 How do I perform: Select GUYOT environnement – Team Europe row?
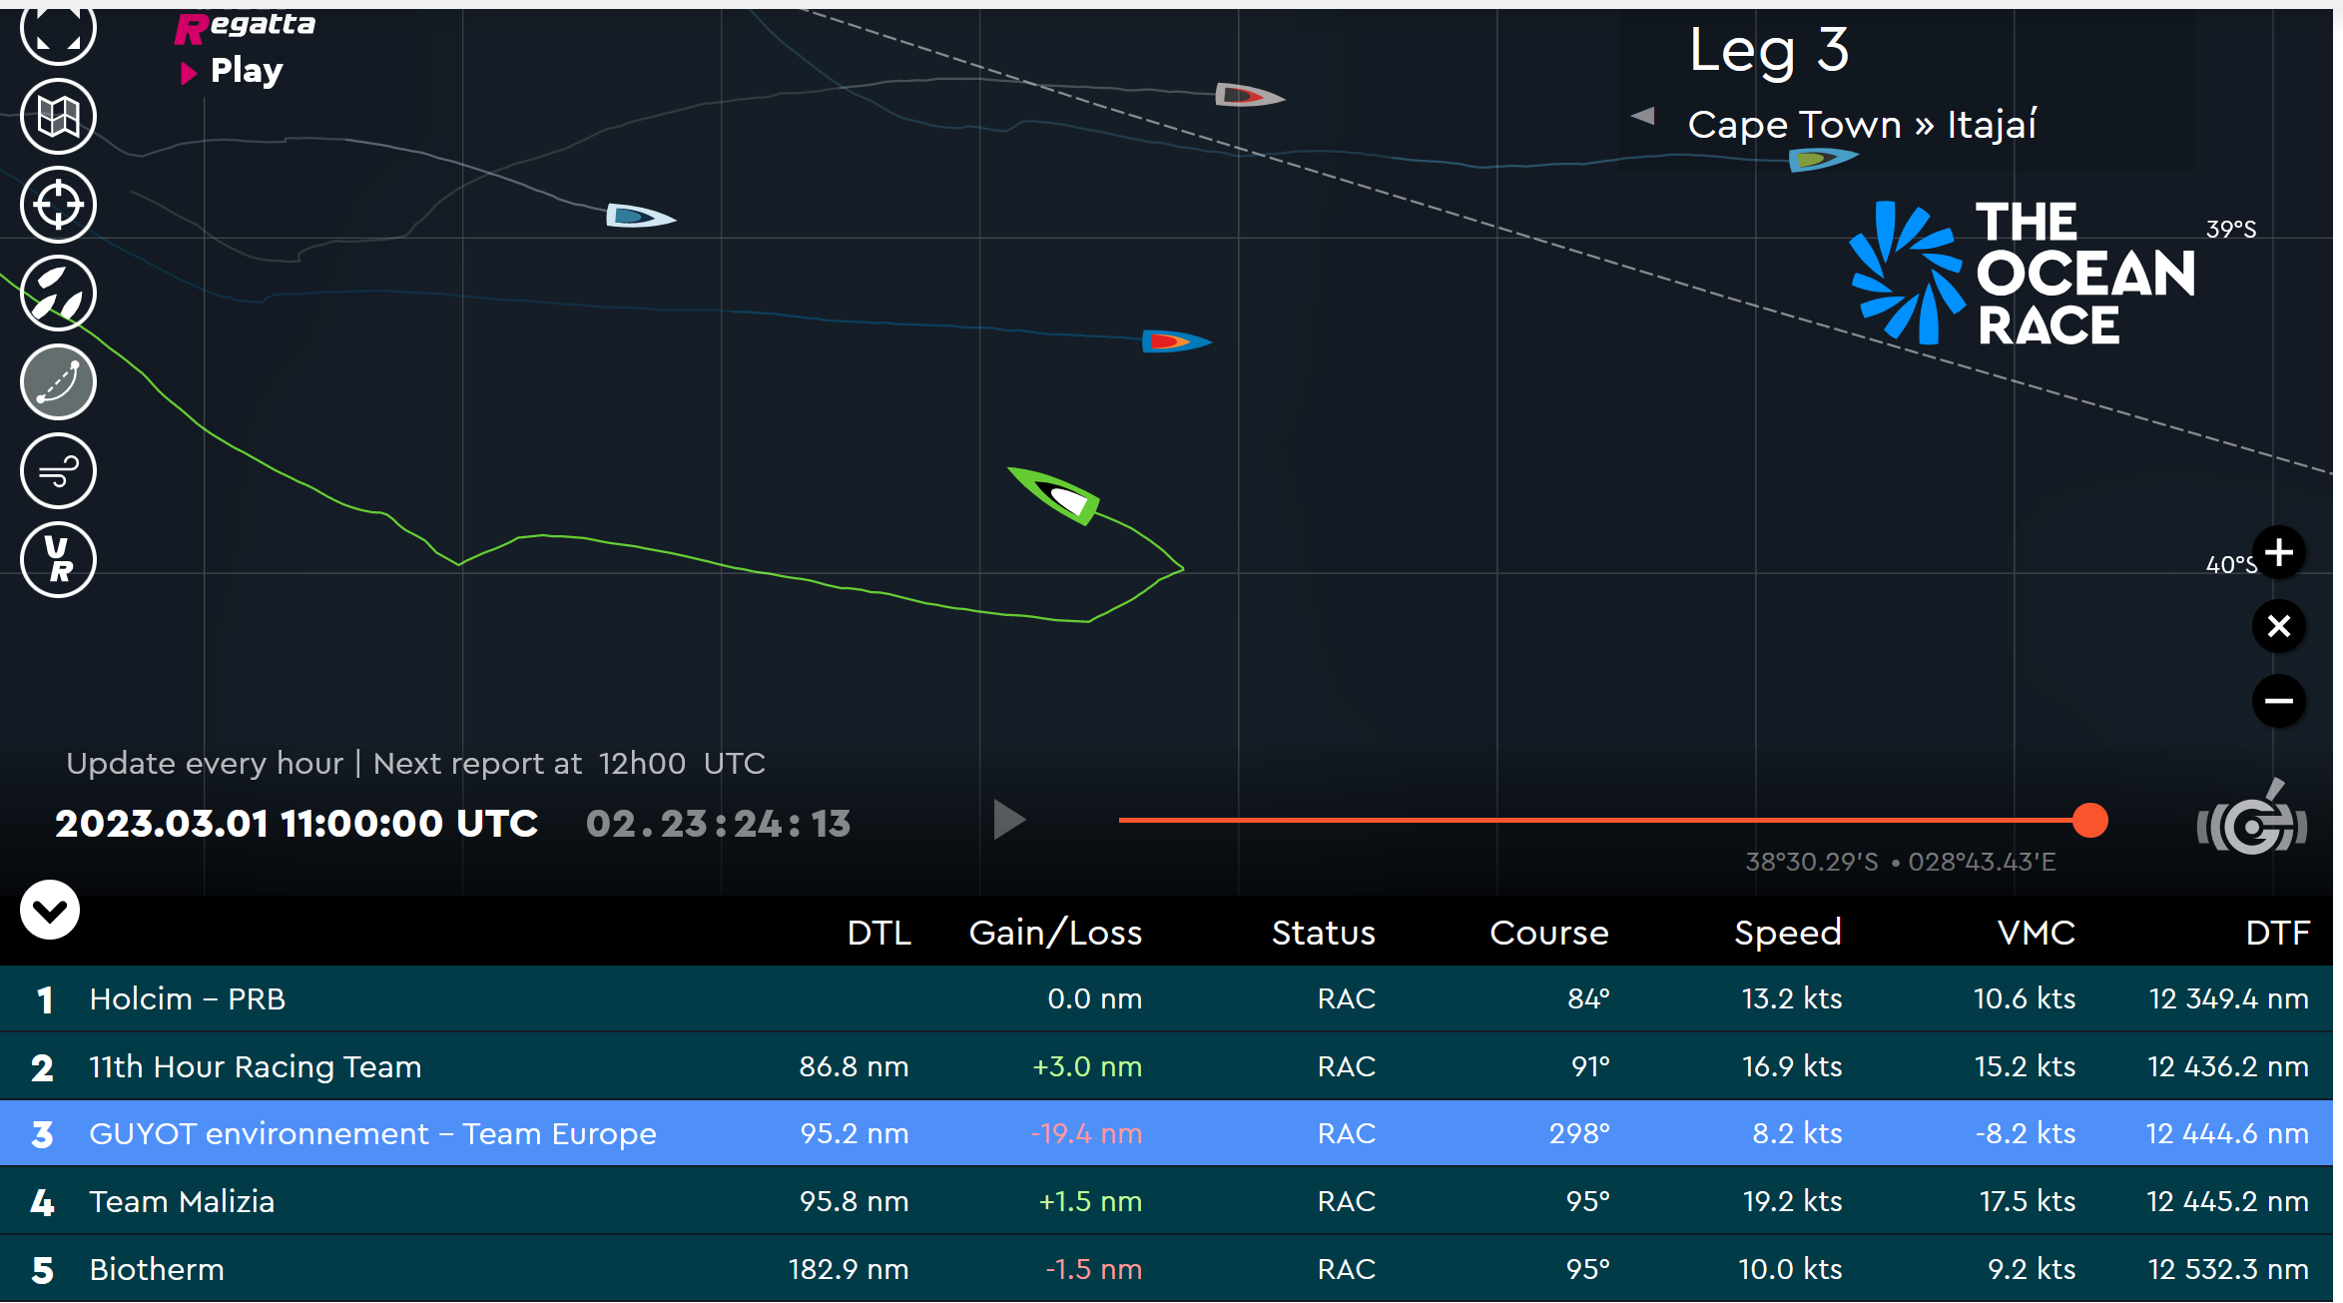(1166, 1133)
